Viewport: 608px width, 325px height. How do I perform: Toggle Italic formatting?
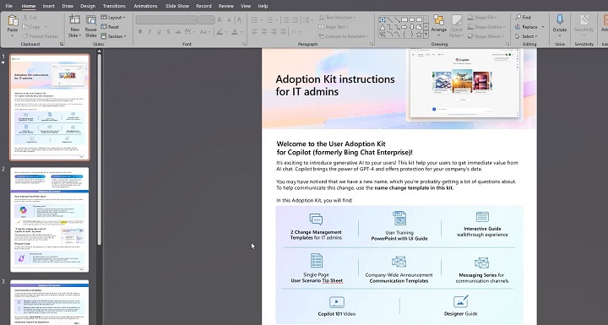point(149,32)
